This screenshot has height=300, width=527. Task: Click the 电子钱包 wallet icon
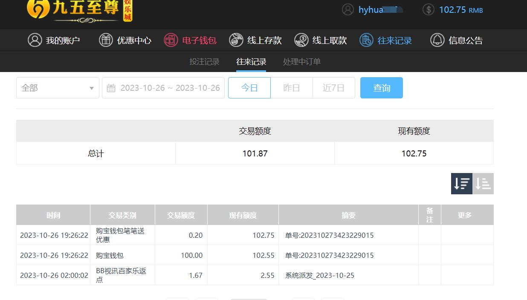171,40
